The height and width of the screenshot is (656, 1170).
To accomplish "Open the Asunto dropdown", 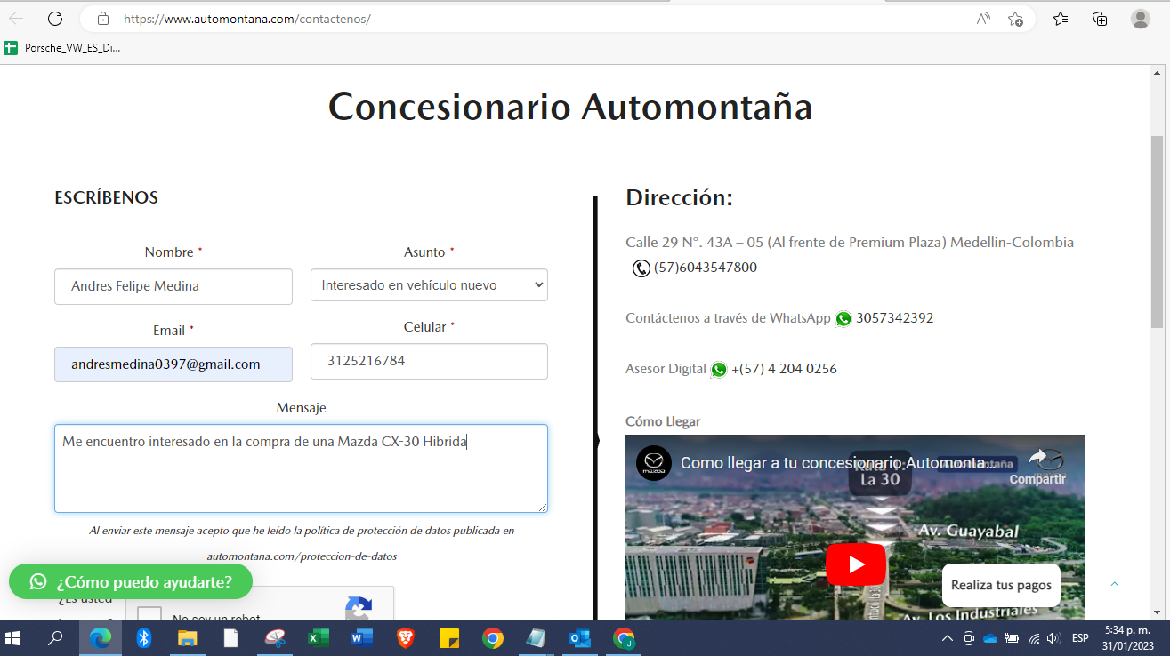I will click(429, 285).
